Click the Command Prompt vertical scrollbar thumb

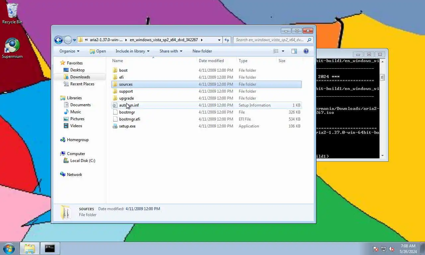[382, 77]
